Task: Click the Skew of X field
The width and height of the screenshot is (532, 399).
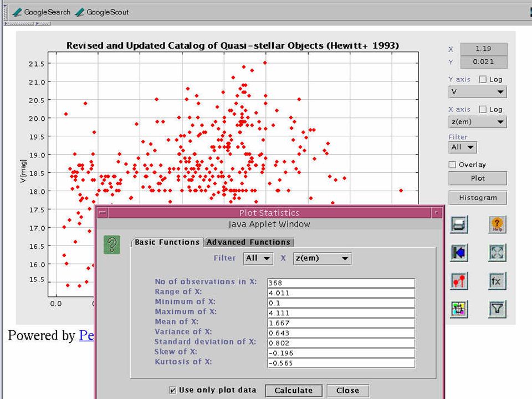Action: [341, 353]
